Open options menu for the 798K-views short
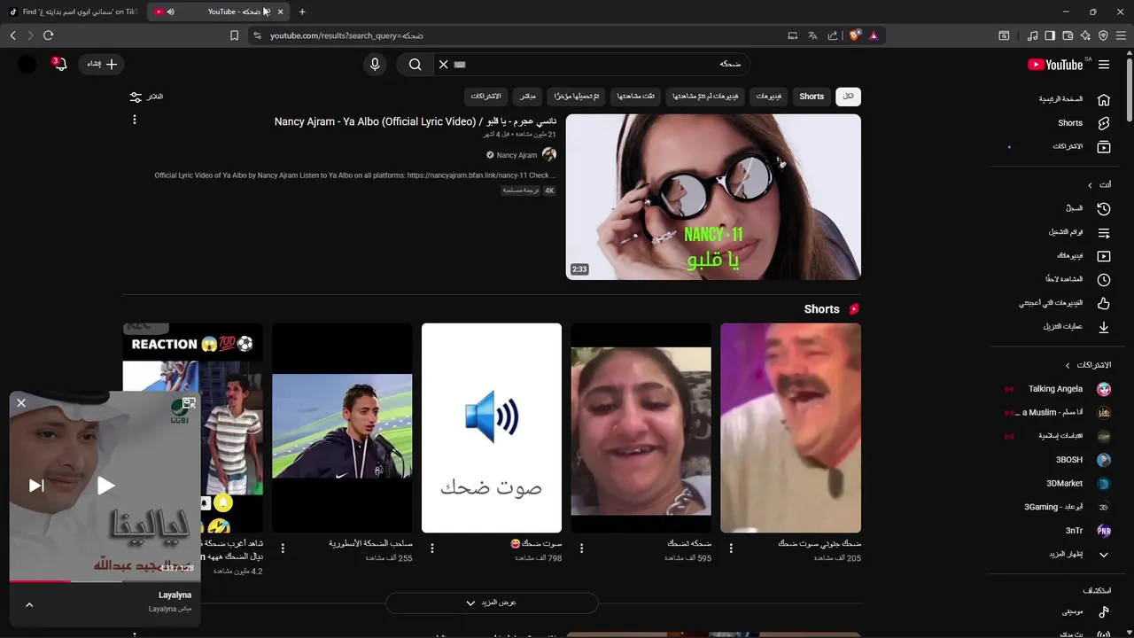The image size is (1134, 638). [x=432, y=549]
